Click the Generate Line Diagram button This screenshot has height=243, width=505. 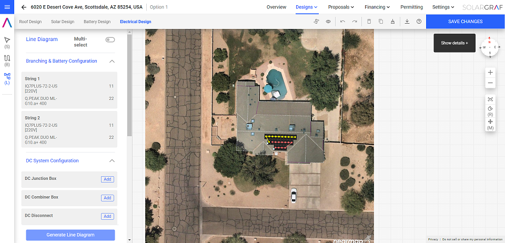point(70,235)
